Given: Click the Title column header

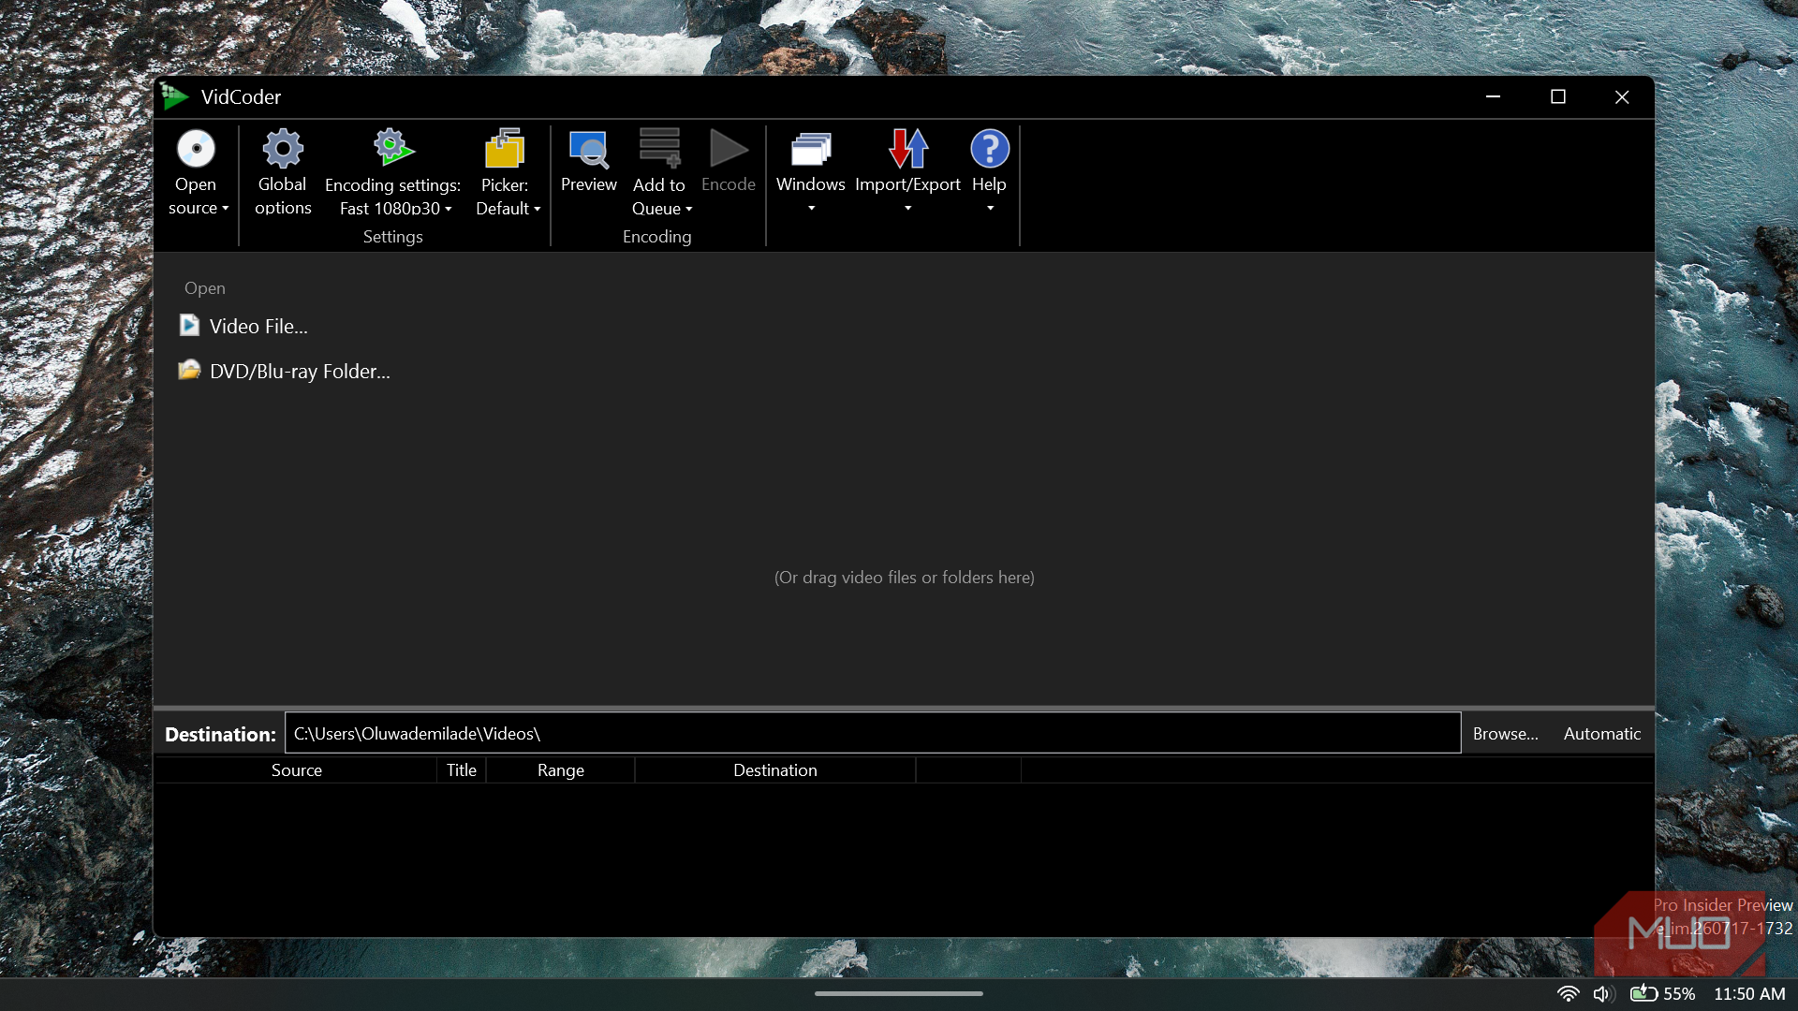Looking at the screenshot, I should [x=462, y=770].
